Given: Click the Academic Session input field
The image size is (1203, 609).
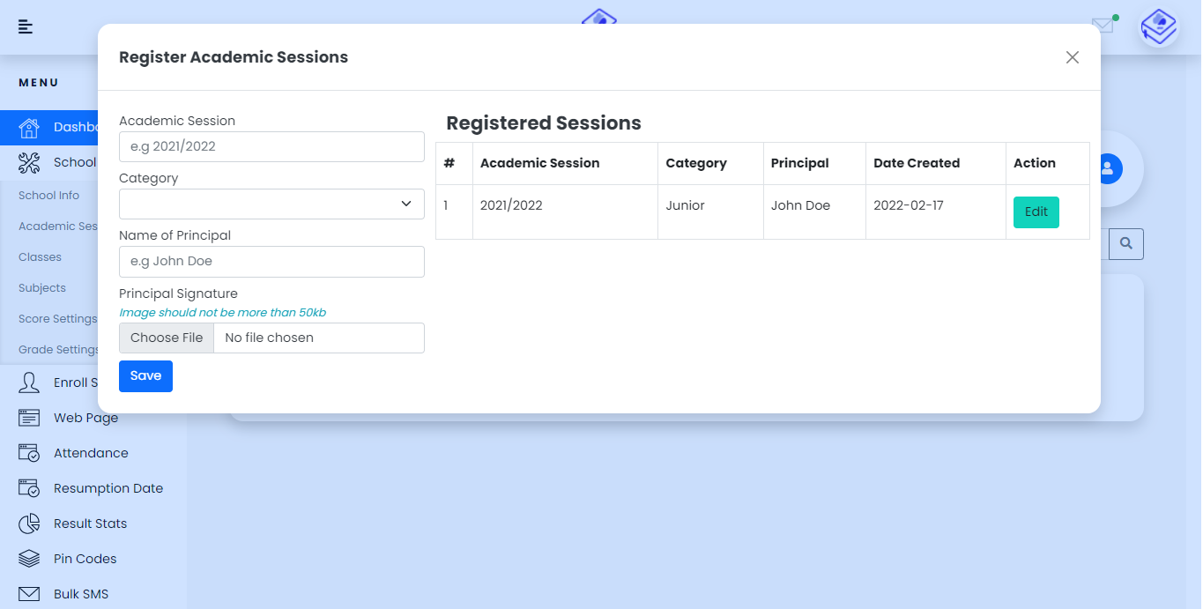Looking at the screenshot, I should click(271, 146).
